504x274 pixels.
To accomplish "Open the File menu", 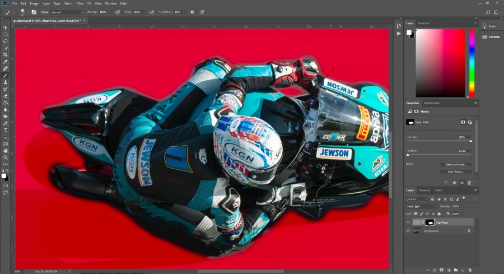I will pos(15,3).
